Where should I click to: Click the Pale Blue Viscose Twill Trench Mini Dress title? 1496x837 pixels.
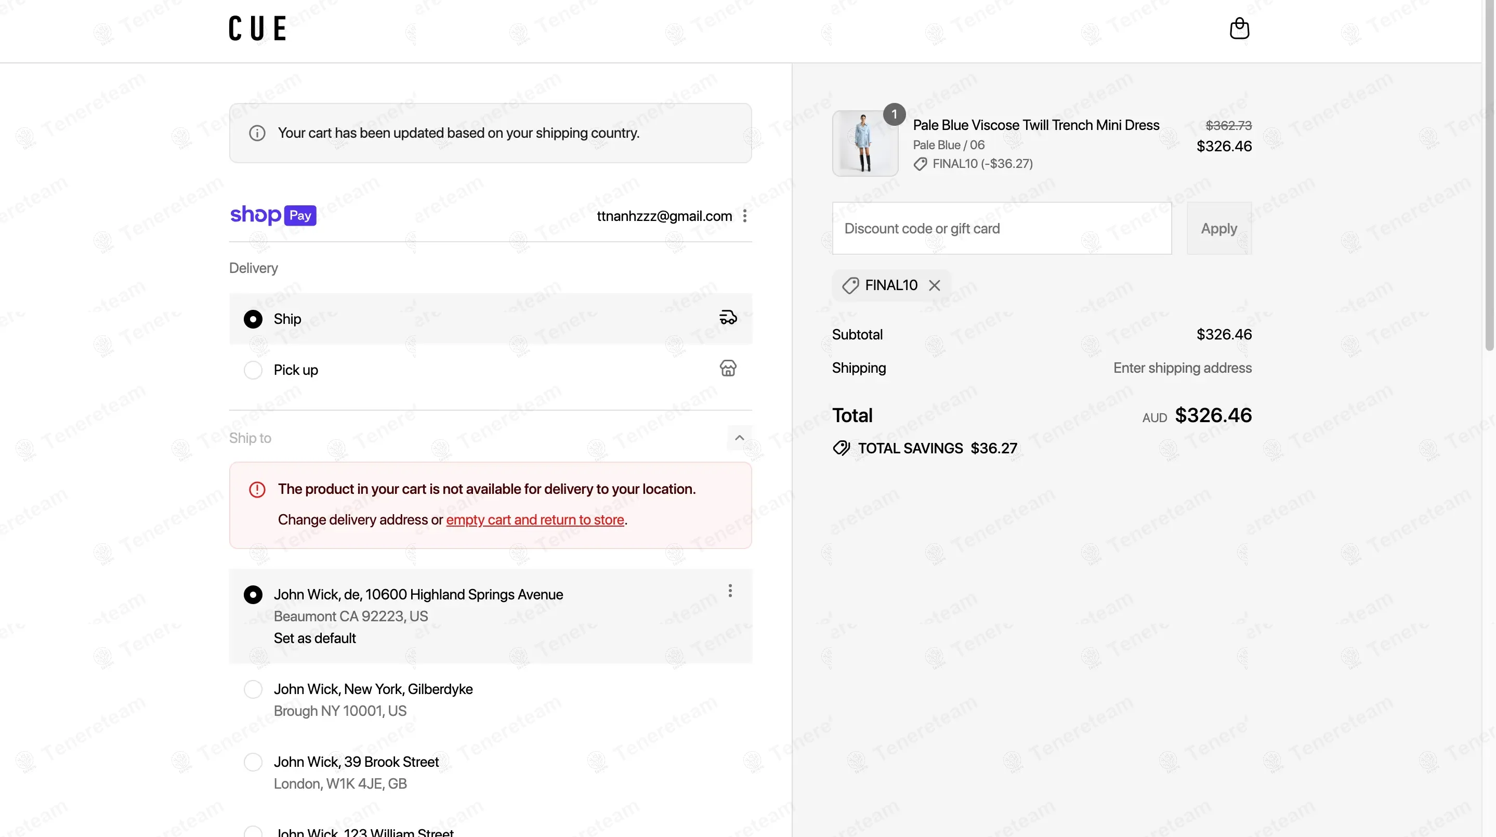coord(1035,125)
